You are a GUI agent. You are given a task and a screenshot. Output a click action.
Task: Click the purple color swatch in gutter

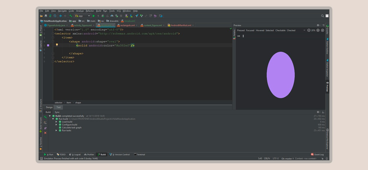click(x=48, y=45)
